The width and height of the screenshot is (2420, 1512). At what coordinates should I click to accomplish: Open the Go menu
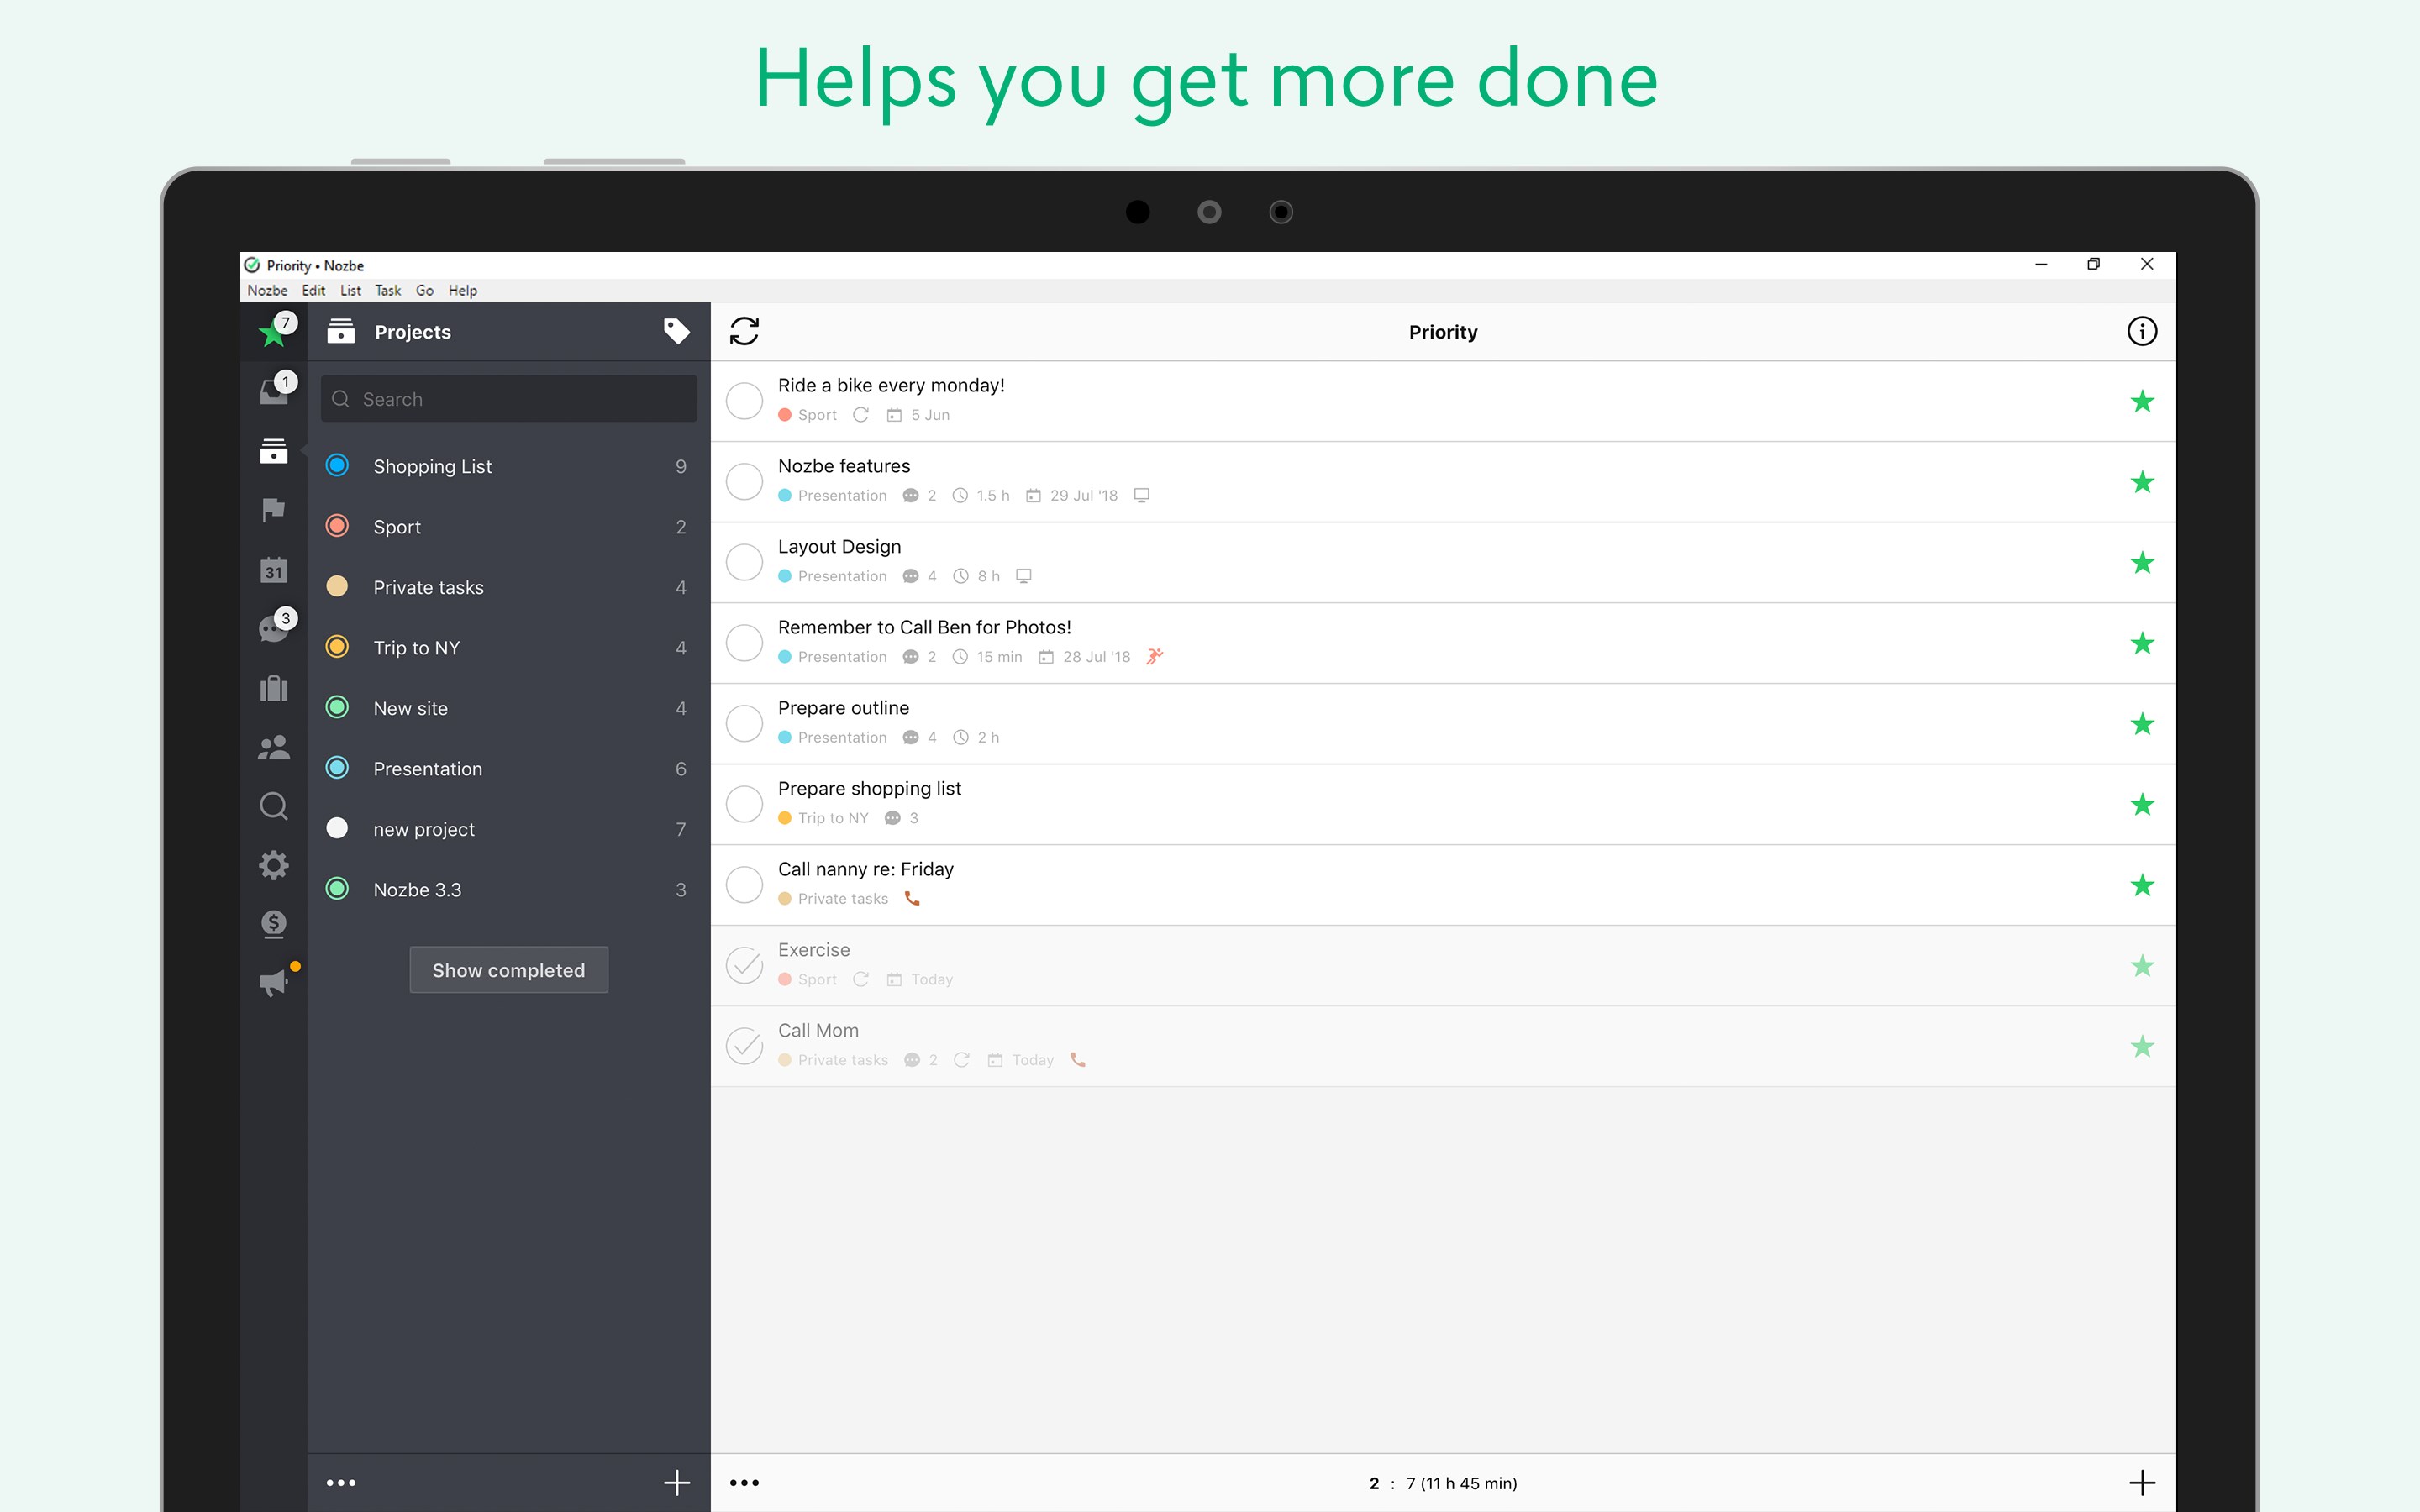click(x=424, y=290)
